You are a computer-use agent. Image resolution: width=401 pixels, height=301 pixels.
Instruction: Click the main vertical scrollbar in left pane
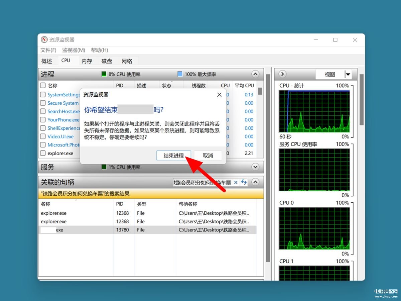pyautogui.click(x=268, y=167)
